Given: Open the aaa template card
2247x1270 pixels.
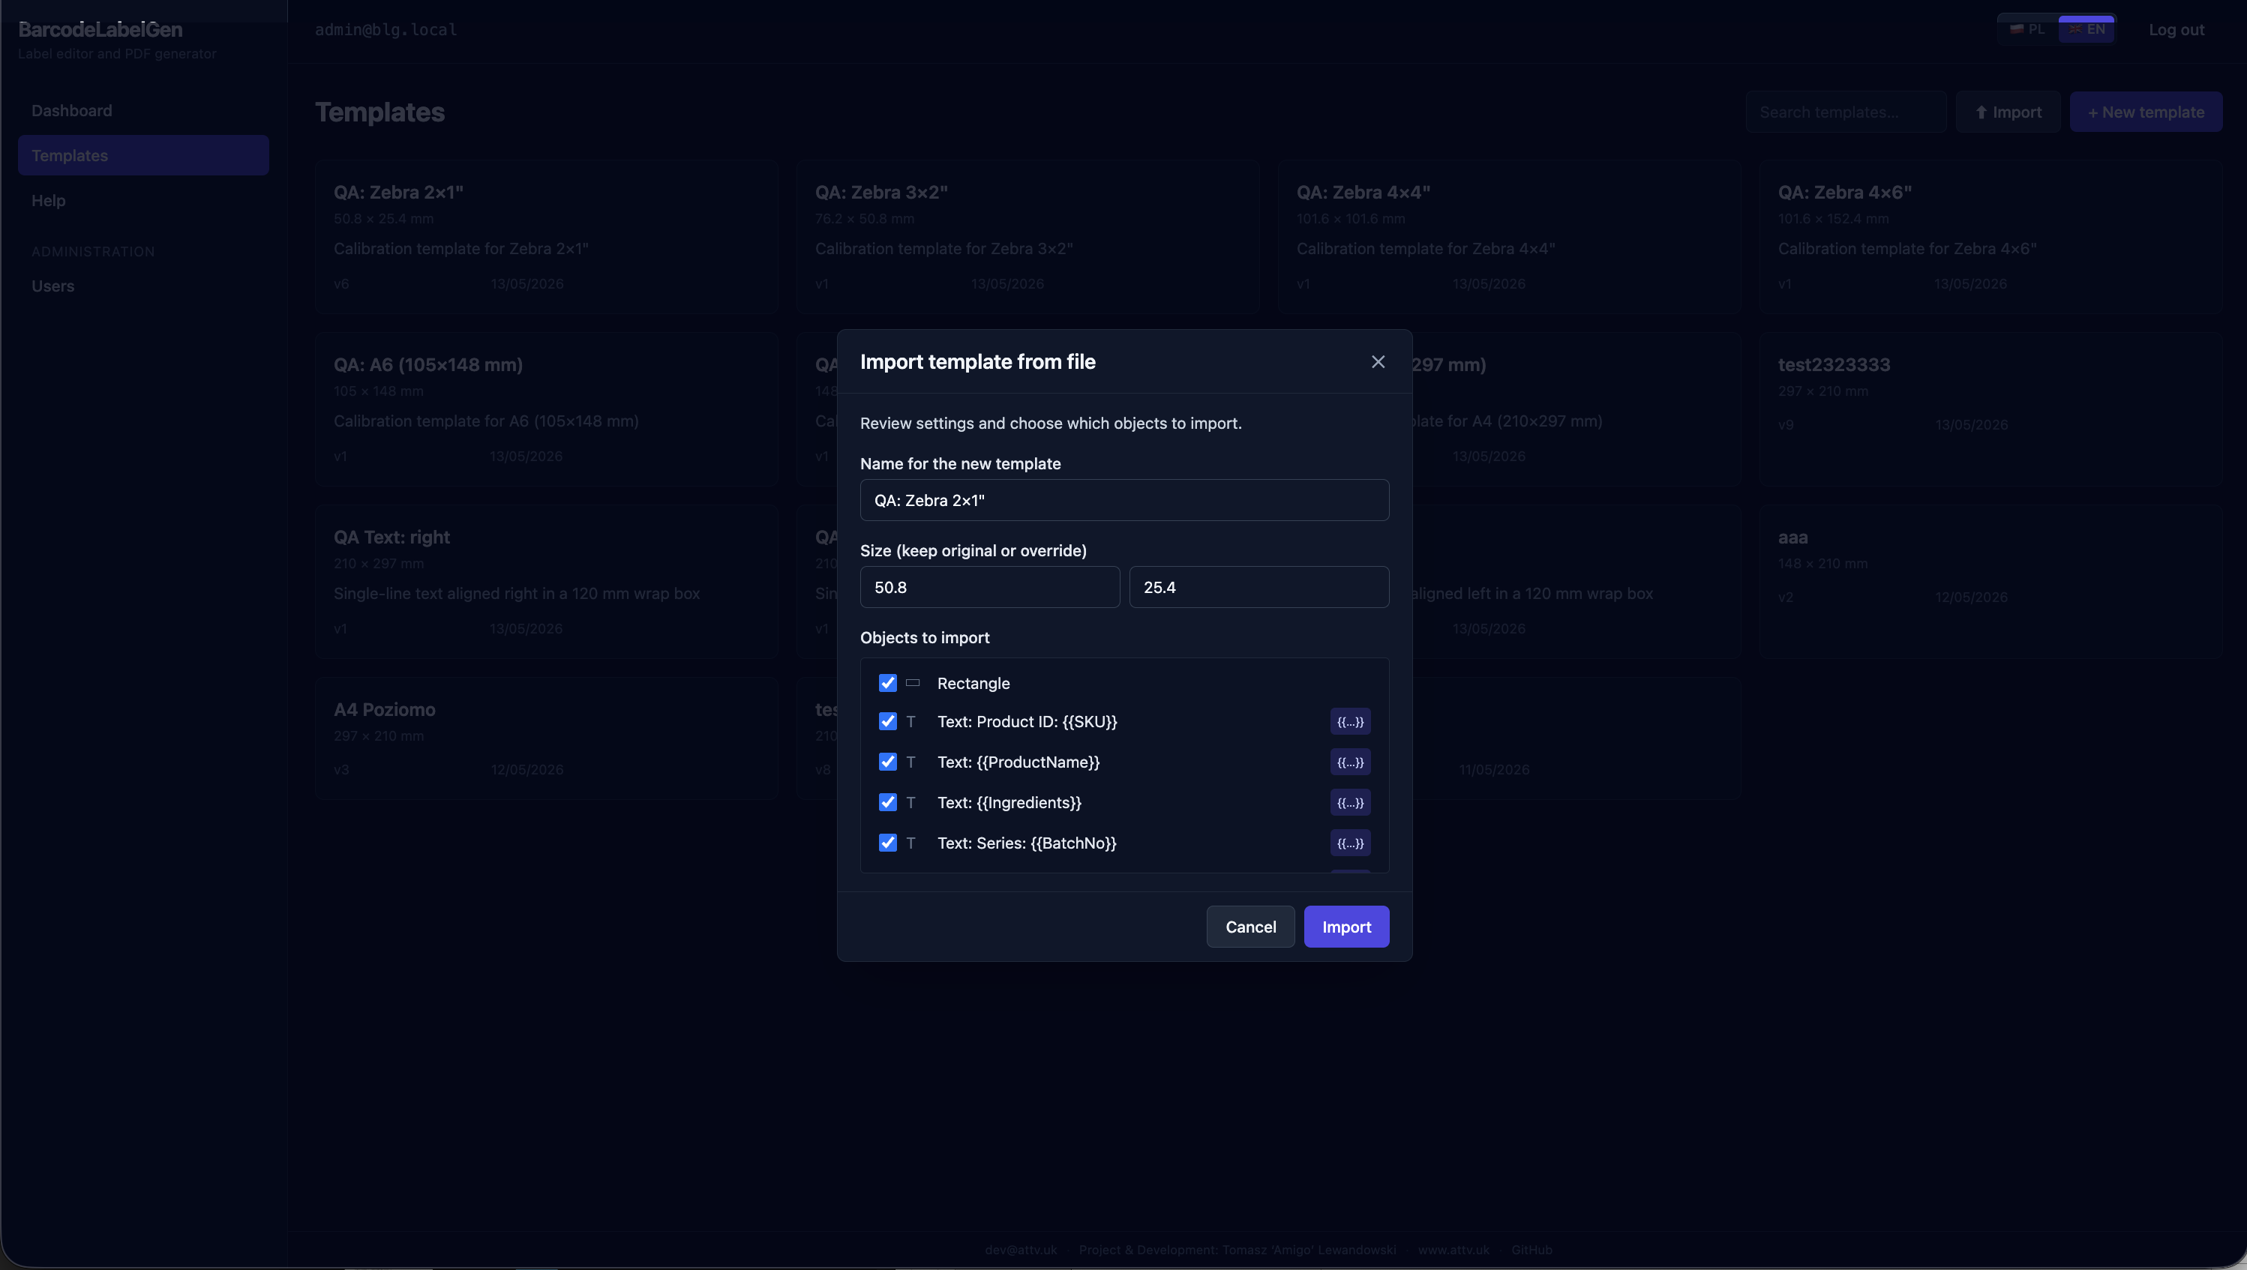Looking at the screenshot, I should [1991, 581].
